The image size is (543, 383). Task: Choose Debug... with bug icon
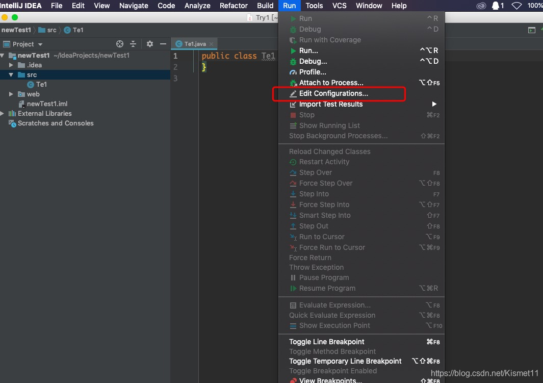click(x=361, y=61)
